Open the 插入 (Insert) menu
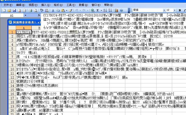Screen dimensions: 186x115 coord(46,5)
